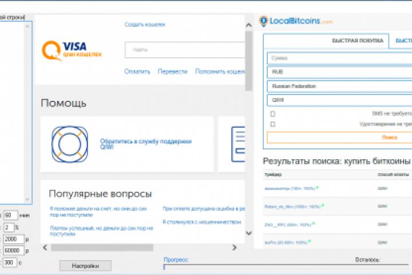Viewport: 412px width, 275px height.
Task: Open the Russian Federation country dropdown
Action: (x=339, y=87)
